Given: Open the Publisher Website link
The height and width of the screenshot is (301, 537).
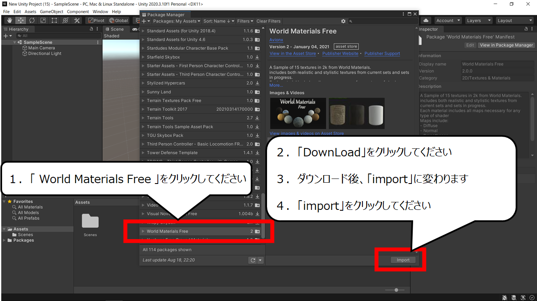Looking at the screenshot, I should point(340,54).
